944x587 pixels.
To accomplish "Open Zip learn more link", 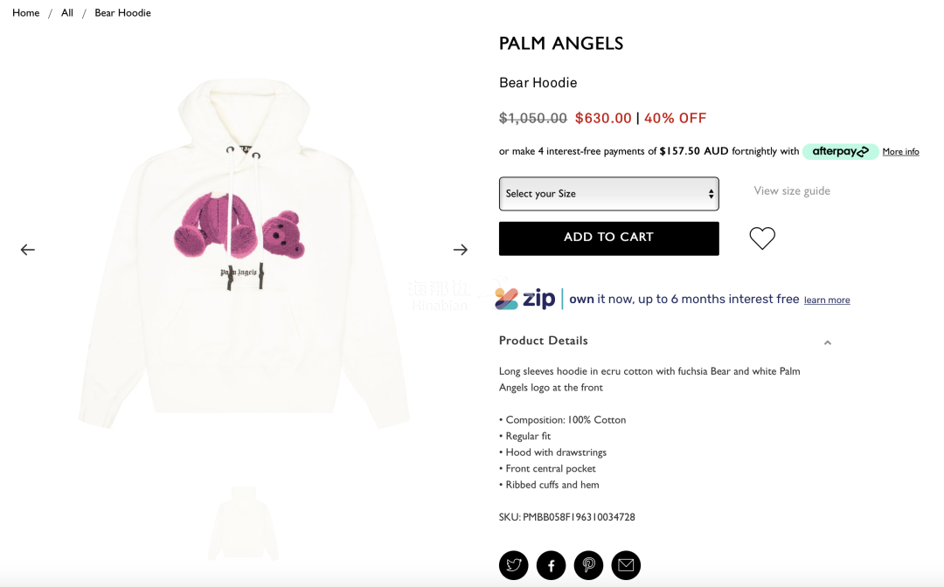I will [827, 300].
